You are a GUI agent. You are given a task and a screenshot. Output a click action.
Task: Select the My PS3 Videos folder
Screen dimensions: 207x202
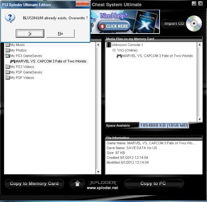(22, 67)
